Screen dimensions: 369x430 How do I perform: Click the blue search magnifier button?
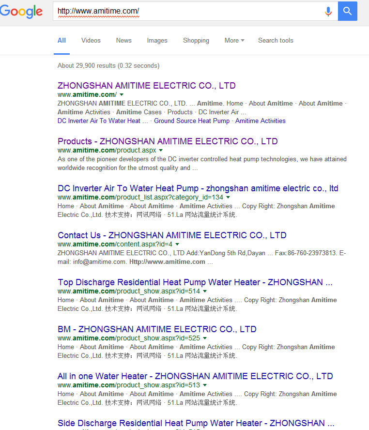347,11
